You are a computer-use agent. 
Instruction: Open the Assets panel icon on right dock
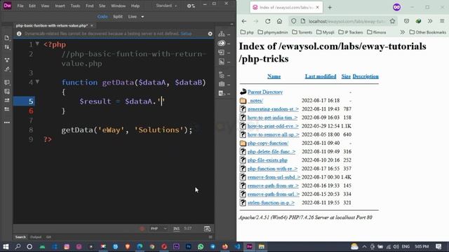point(222,84)
